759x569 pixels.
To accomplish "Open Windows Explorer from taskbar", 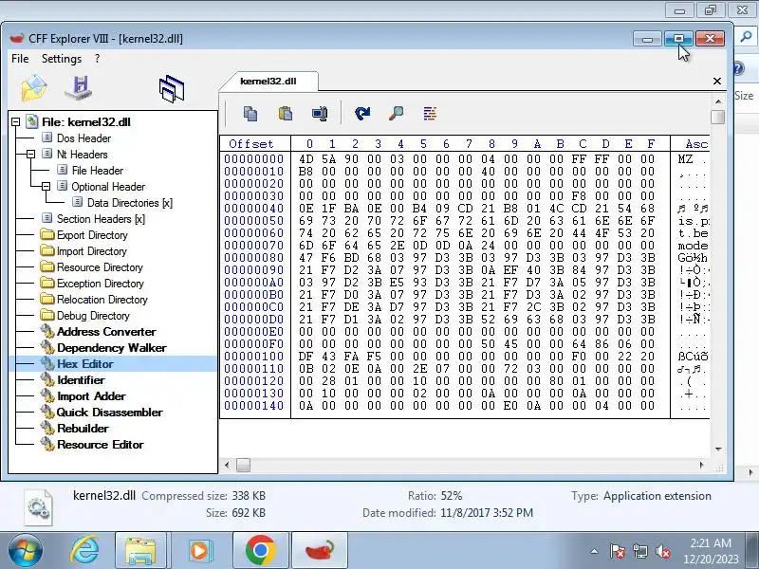I will 140,551.
